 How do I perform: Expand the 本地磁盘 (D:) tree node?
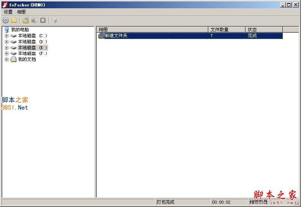point(6,42)
